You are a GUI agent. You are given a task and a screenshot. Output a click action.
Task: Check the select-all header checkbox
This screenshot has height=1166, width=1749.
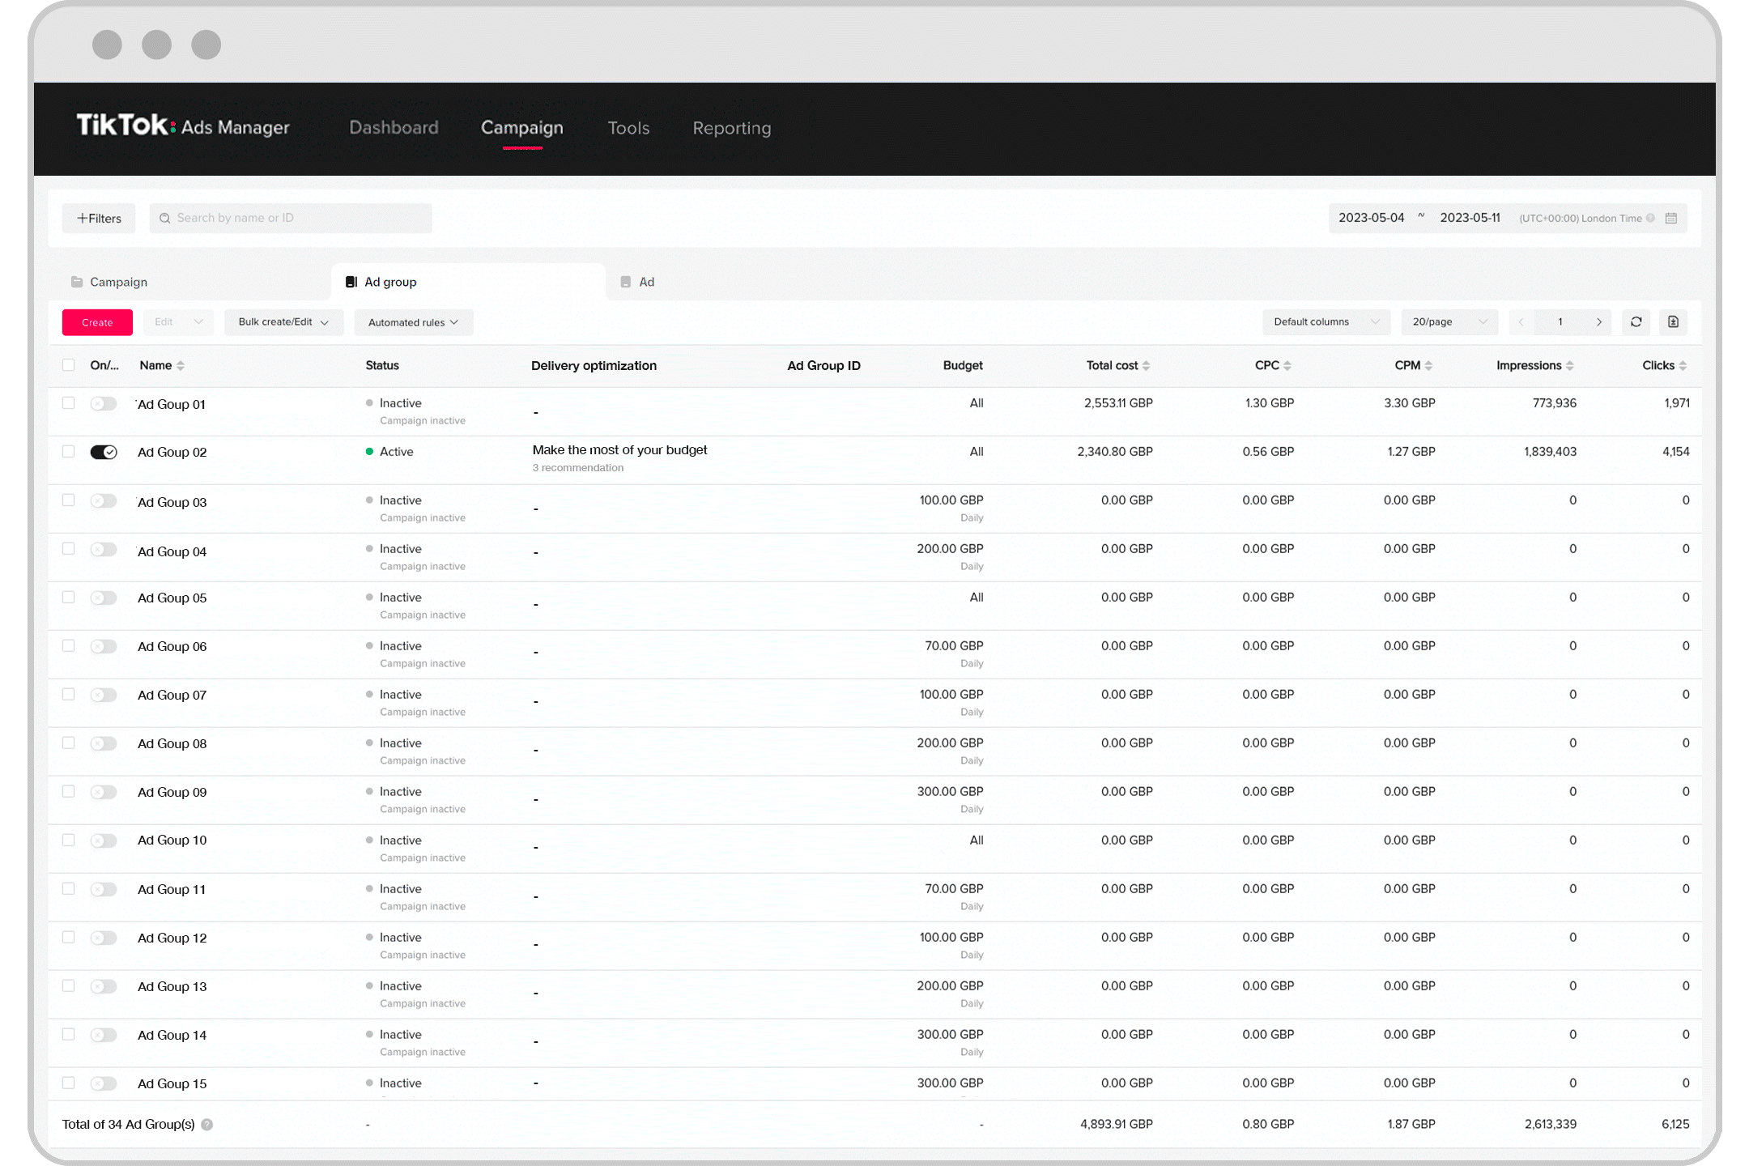69,365
